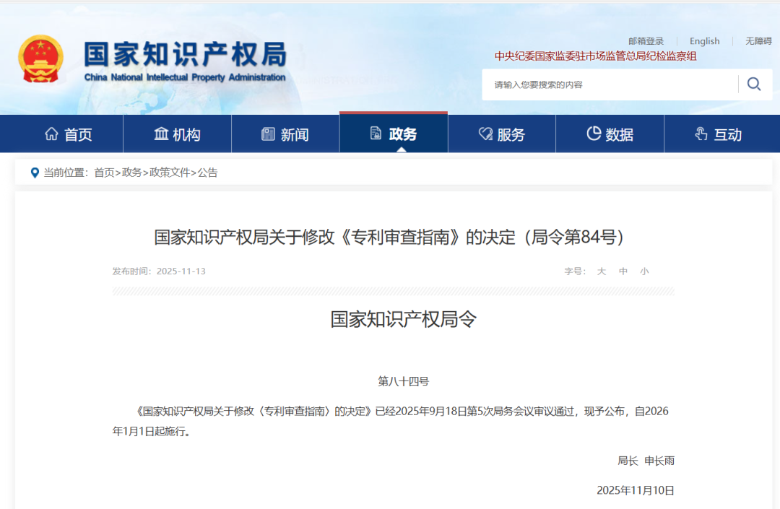780x509 pixels.
Task: Enable 无障碍 accessibility mode
Action: [x=758, y=41]
